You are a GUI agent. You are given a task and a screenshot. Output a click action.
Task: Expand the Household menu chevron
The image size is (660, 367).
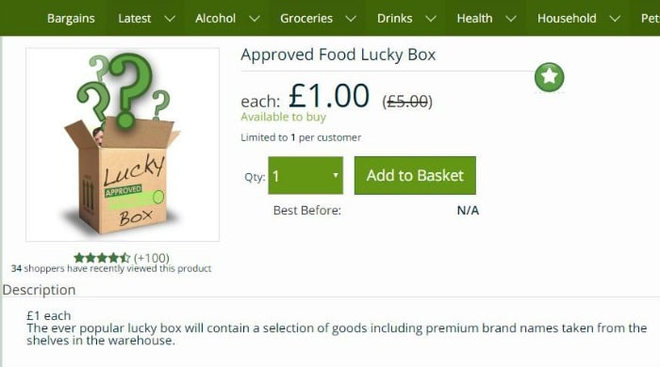coord(615,19)
